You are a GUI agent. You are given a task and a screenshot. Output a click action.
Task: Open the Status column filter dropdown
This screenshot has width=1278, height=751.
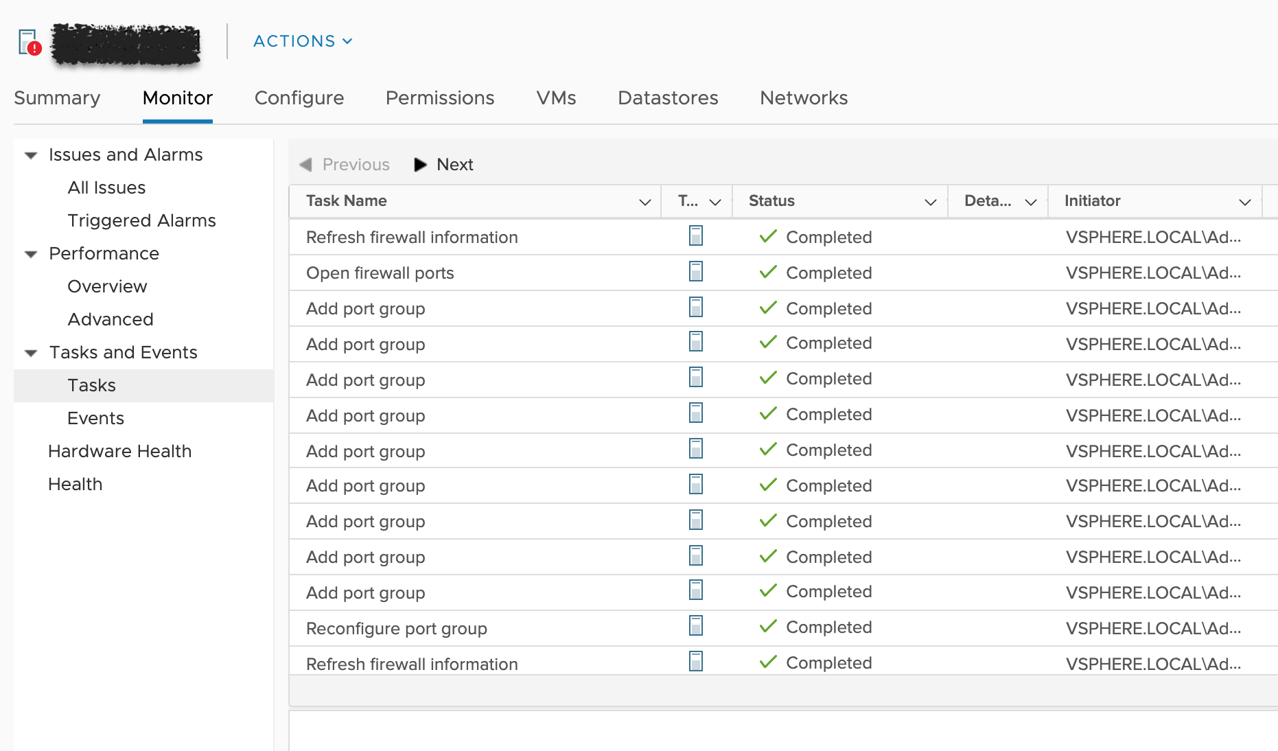pyautogui.click(x=931, y=201)
